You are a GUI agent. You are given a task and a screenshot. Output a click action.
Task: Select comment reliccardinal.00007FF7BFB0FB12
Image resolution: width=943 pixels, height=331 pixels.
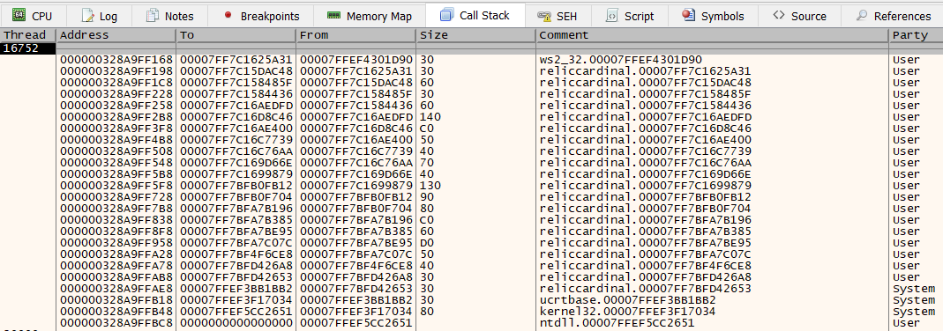[x=646, y=196]
